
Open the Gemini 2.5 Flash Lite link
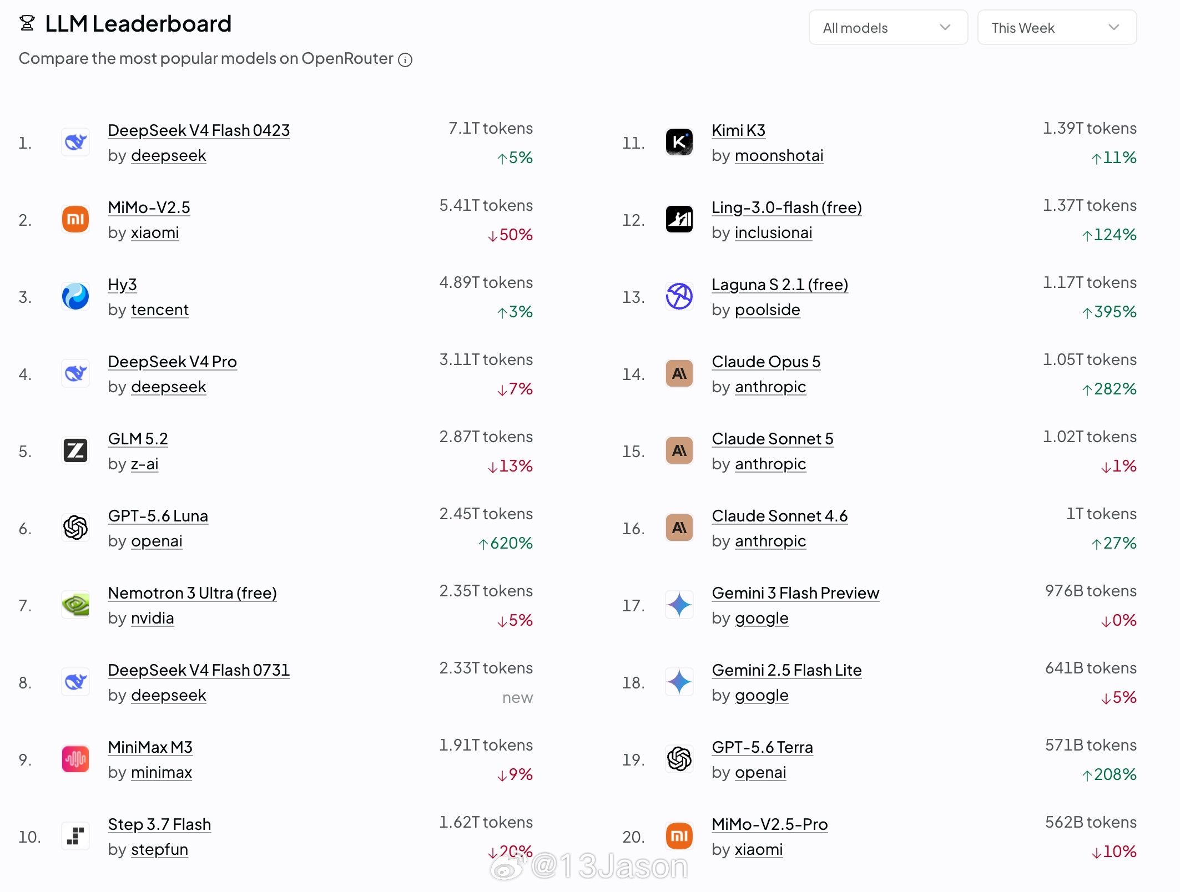click(x=786, y=670)
